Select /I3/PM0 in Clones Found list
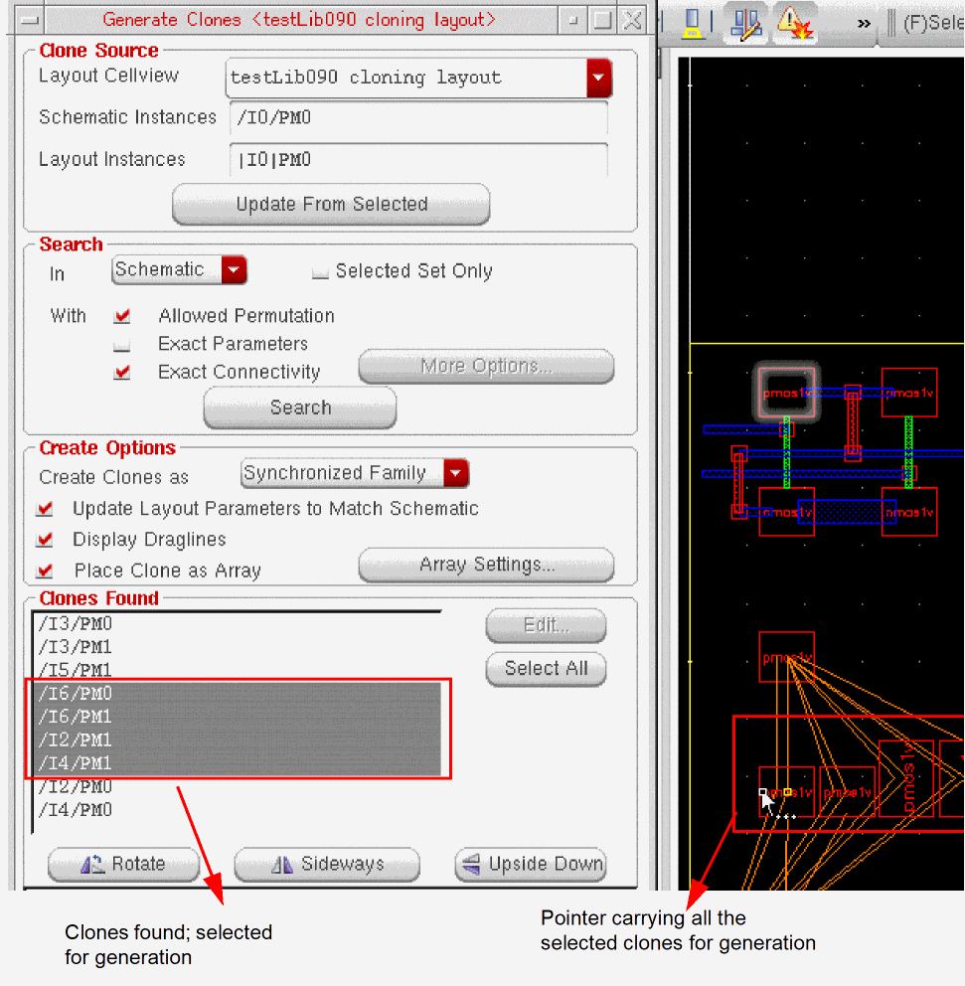Screen dimensions: 965x986 tap(76, 624)
